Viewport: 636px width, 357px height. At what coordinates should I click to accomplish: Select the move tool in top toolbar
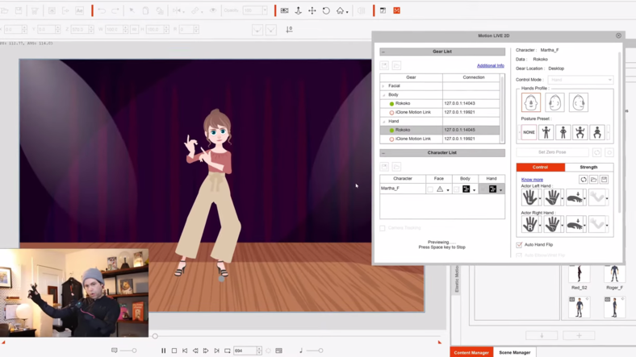312,10
